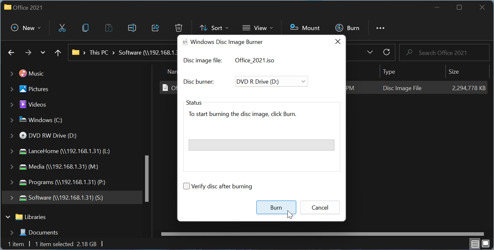Screen dimensions: 494x250
Task: Open the Sort dropdown menu
Action: (214, 28)
